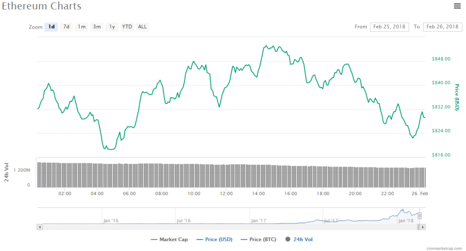Grab the navigator range handle
466x251 pixels.
(x=420, y=216)
